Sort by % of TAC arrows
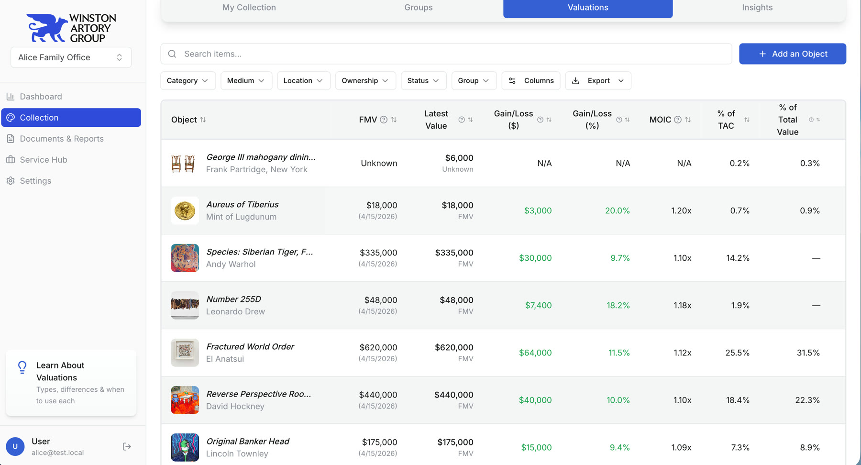This screenshot has height=465, width=861. coord(747,120)
